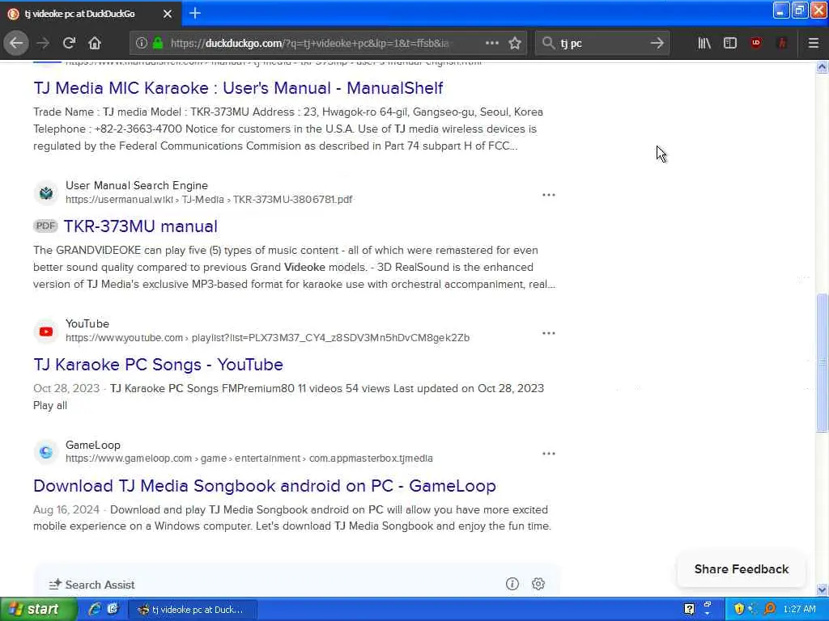
Task: Click the vertical scrollbar thumb
Action: [822, 361]
